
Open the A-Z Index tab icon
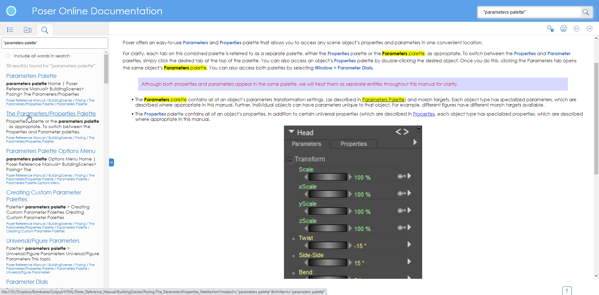click(x=27, y=30)
